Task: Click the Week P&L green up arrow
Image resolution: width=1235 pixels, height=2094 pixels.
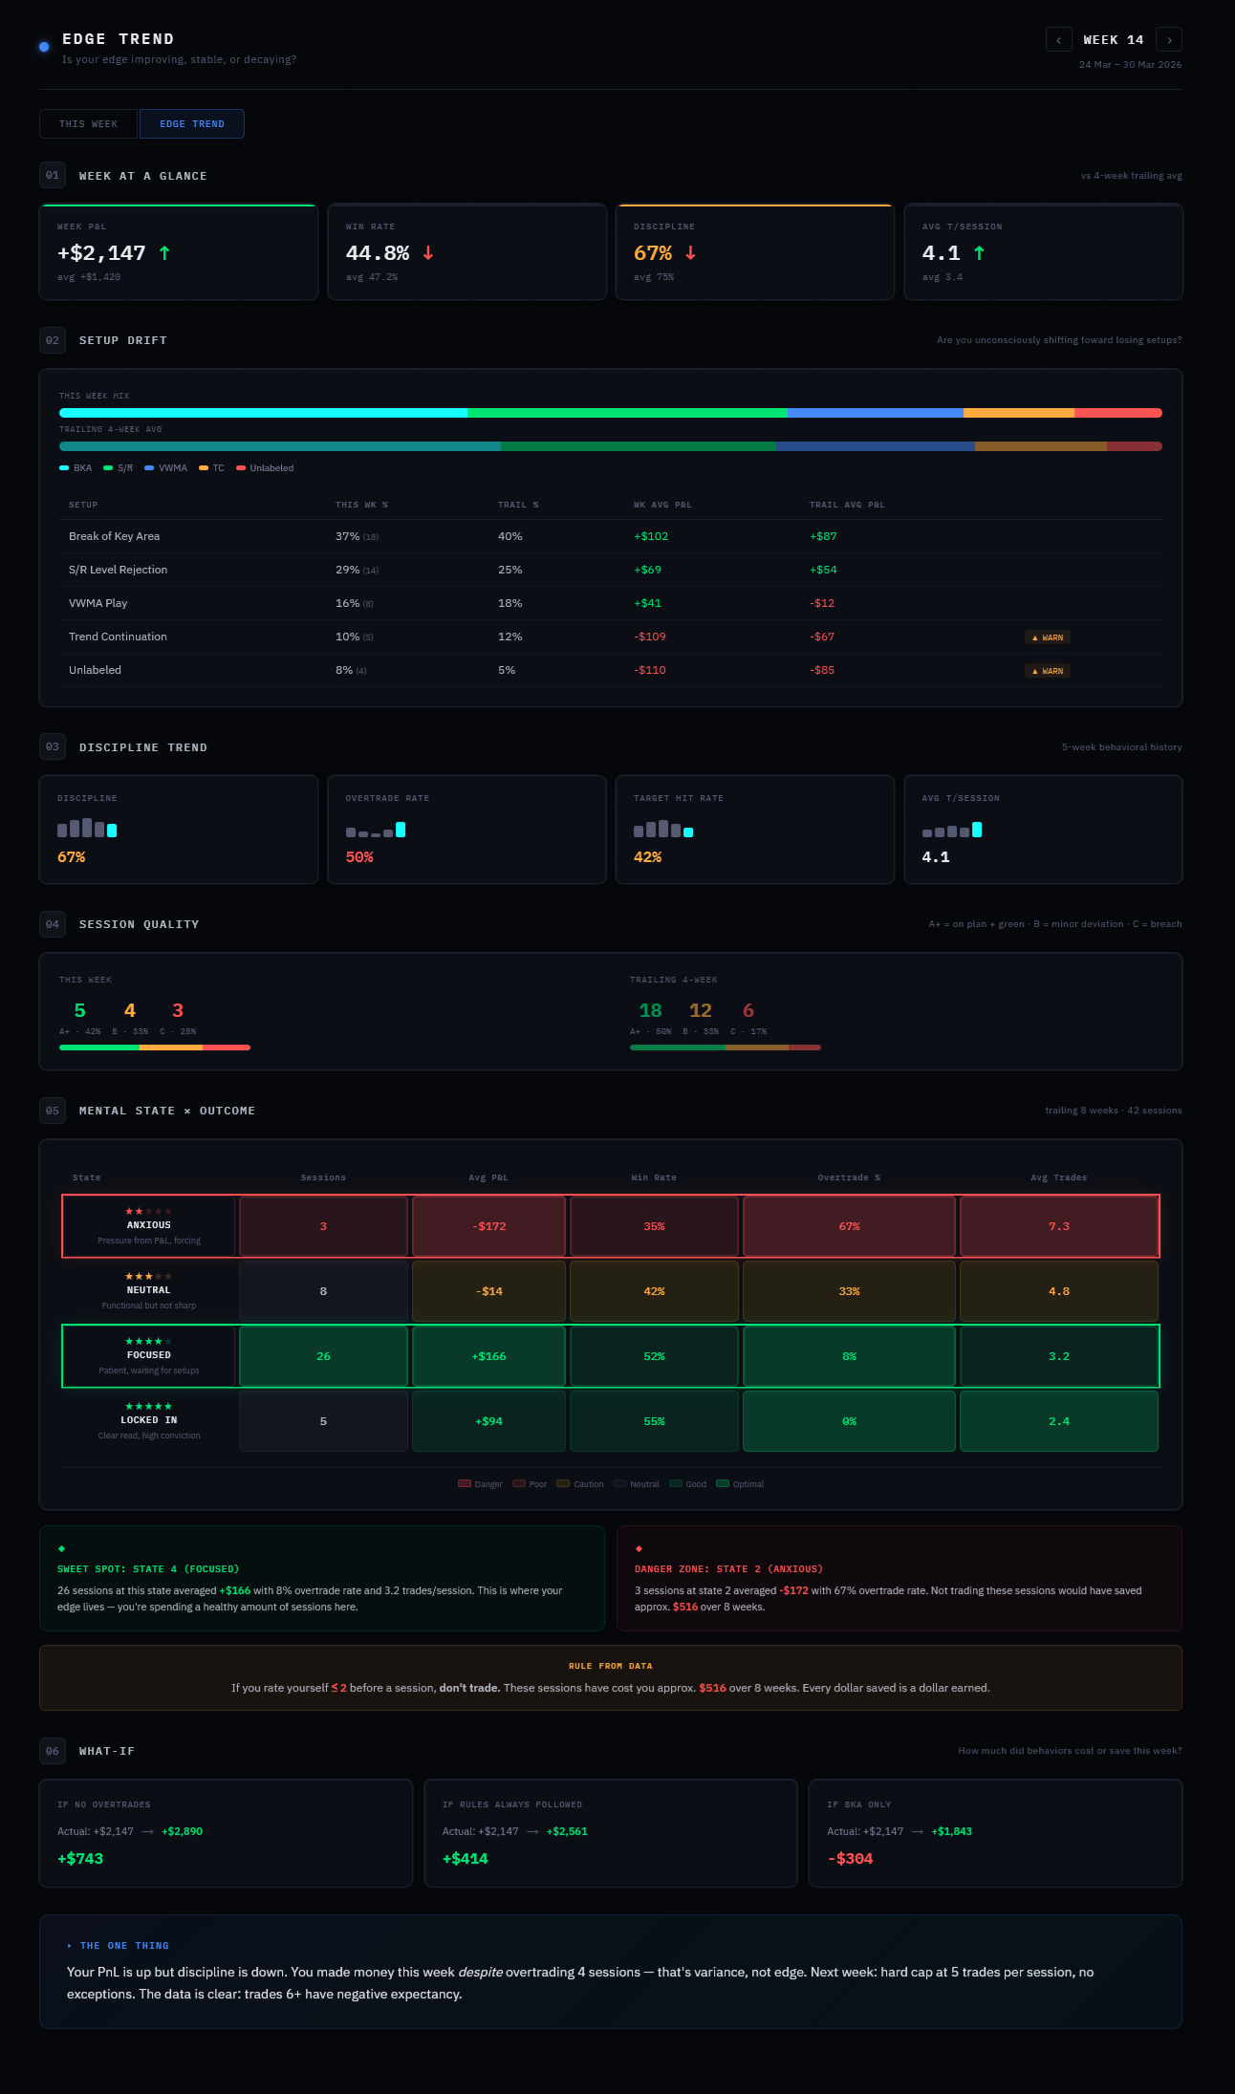Action: tap(164, 253)
